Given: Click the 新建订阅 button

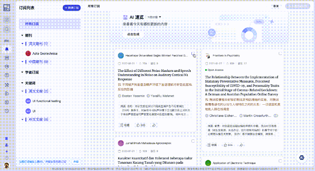Looking at the screenshot, I should (x=72, y=8).
